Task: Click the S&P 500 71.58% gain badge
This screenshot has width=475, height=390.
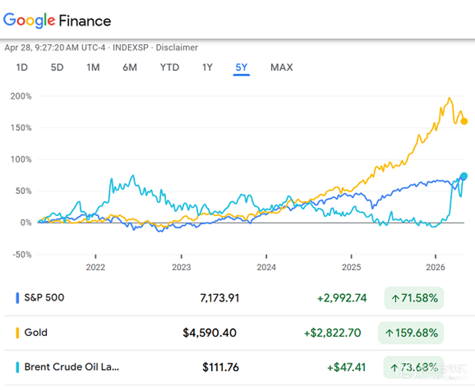Action: (414, 298)
